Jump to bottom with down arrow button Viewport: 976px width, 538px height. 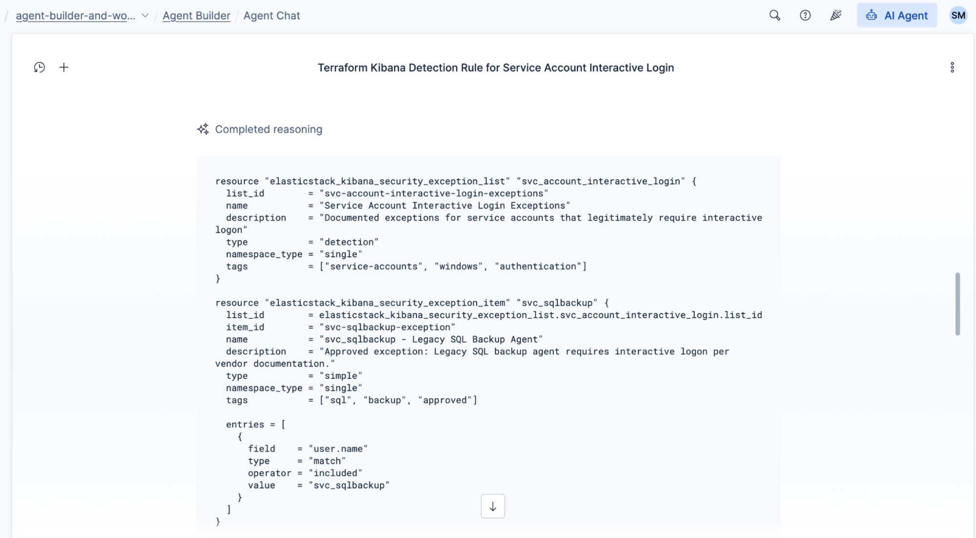click(493, 506)
